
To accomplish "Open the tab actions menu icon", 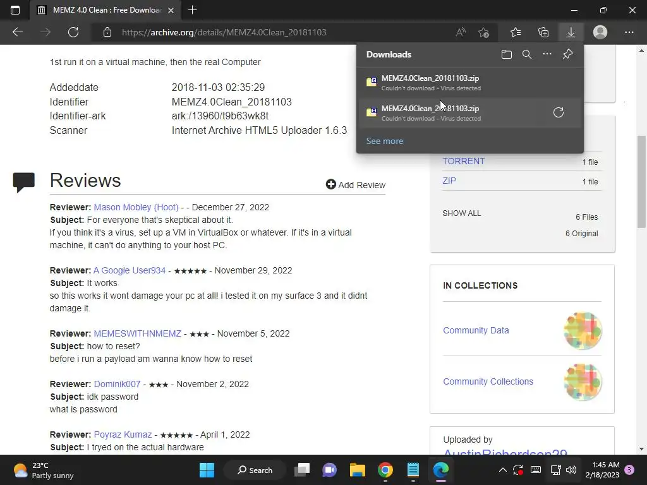I will [x=15, y=10].
